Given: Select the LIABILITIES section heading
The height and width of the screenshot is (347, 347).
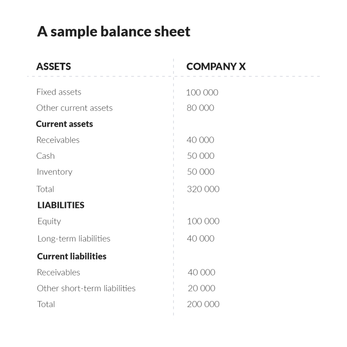Looking at the screenshot, I should click(61, 205).
